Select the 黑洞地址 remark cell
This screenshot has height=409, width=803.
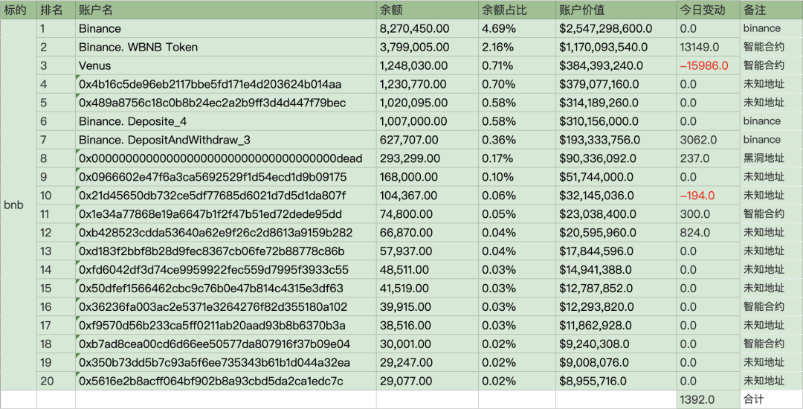pos(771,158)
